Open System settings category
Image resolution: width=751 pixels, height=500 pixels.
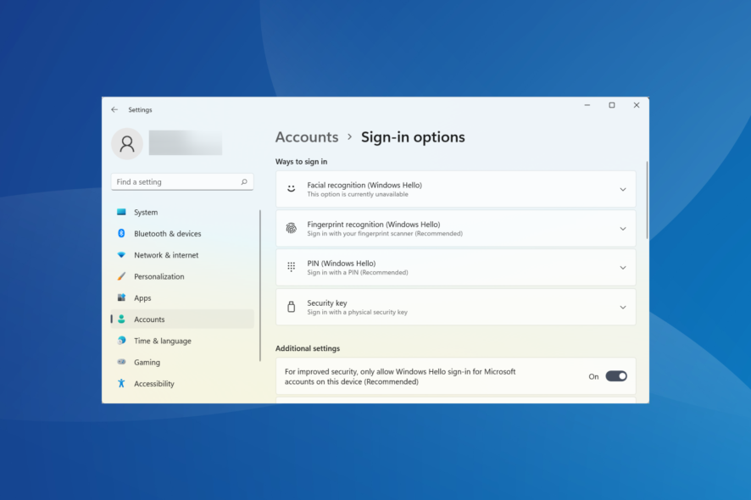pos(182,212)
